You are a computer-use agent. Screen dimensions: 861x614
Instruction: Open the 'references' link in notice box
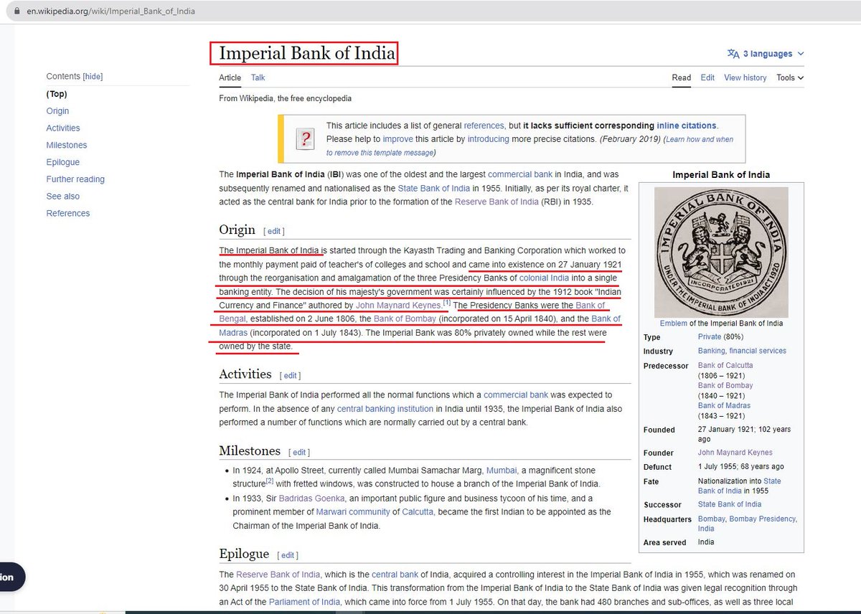(x=484, y=126)
